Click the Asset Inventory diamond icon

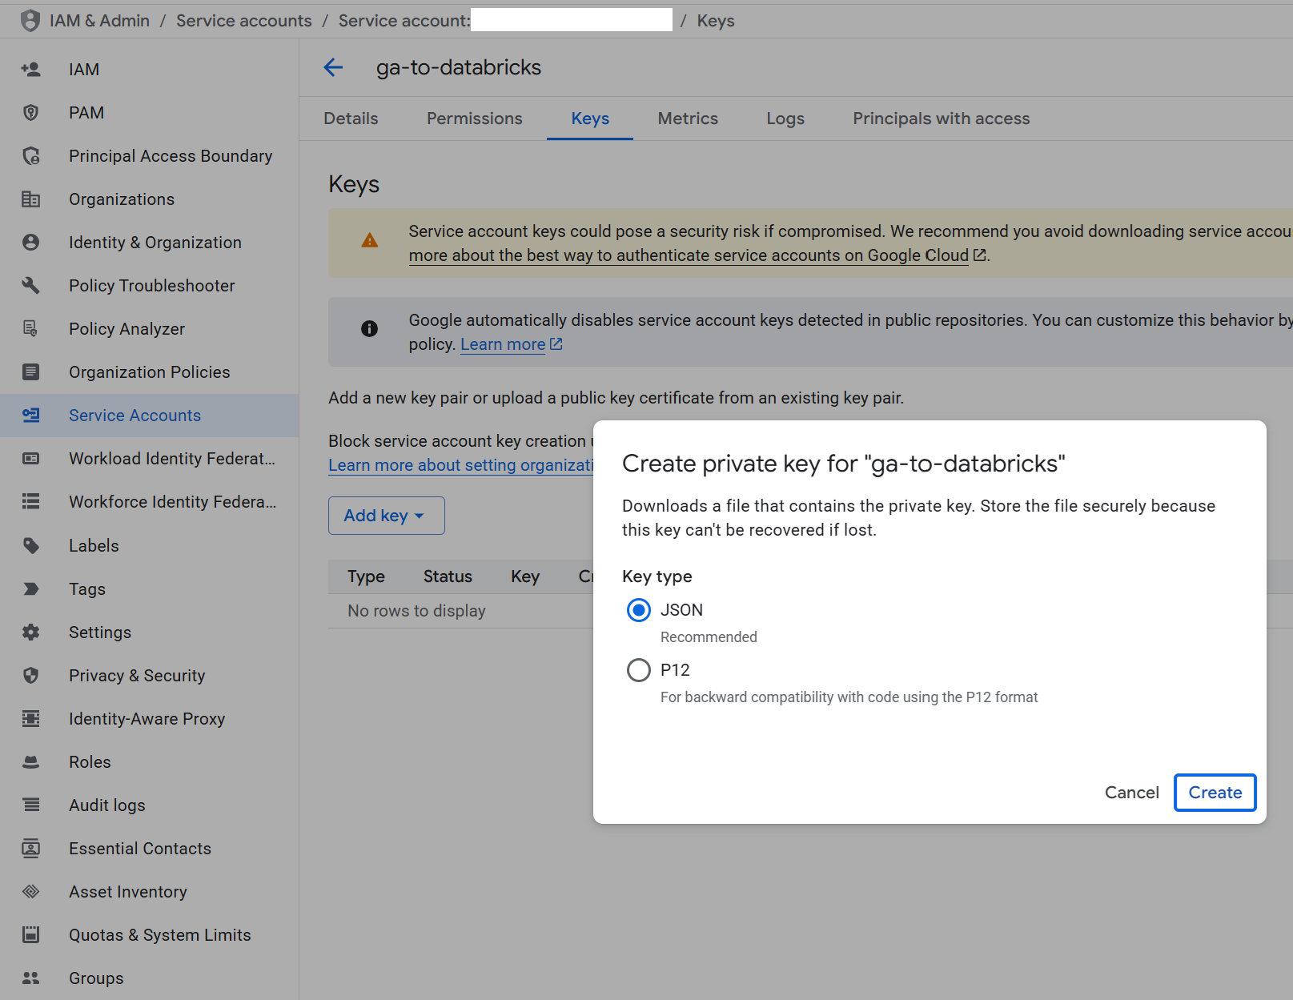coord(31,892)
